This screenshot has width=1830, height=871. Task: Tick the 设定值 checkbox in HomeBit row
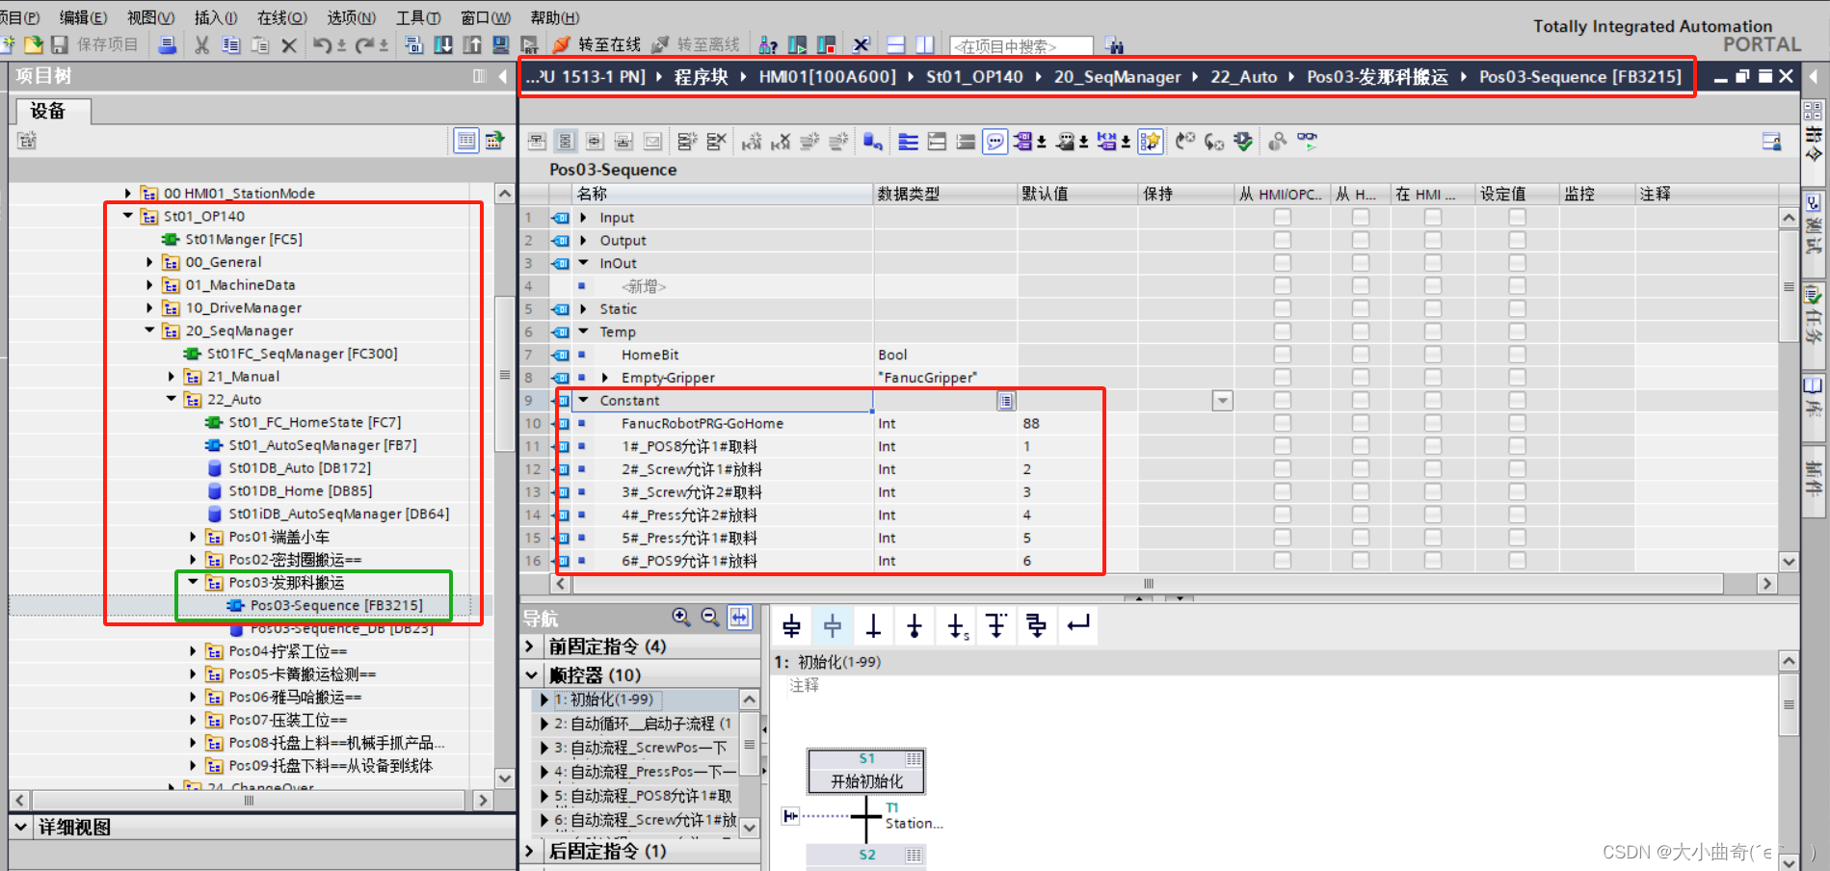(1517, 355)
